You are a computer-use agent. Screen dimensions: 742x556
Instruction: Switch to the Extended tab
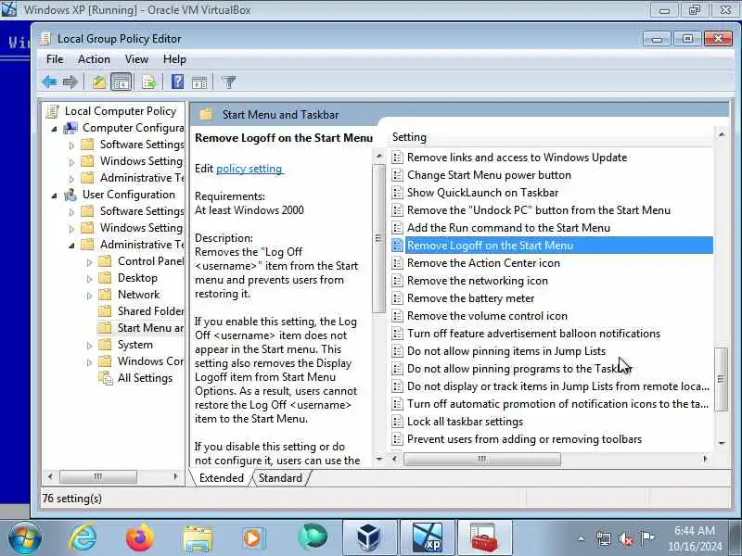(222, 478)
